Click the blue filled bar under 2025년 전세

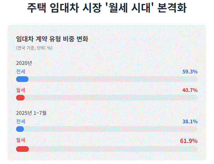click(20, 129)
